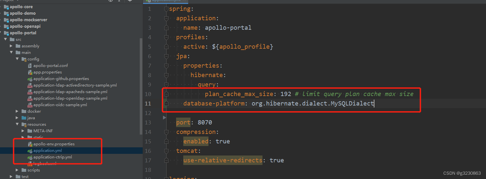This screenshot has width=486, height=179.
Task: Click the use-relative-redirects key
Action: pyautogui.click(x=223, y=160)
